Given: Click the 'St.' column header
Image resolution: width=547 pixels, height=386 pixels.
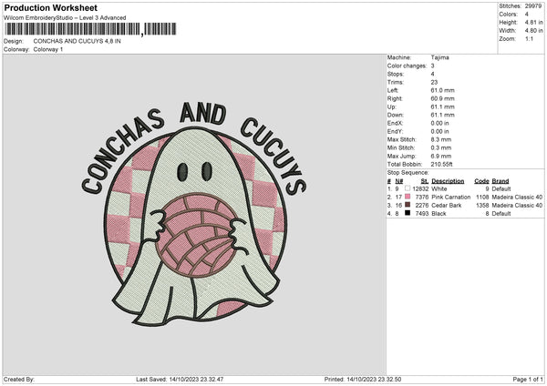Looking at the screenshot, I should tap(425, 181).
